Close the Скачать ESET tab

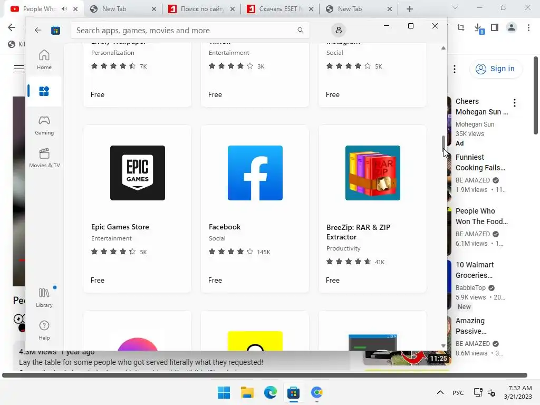point(311,9)
